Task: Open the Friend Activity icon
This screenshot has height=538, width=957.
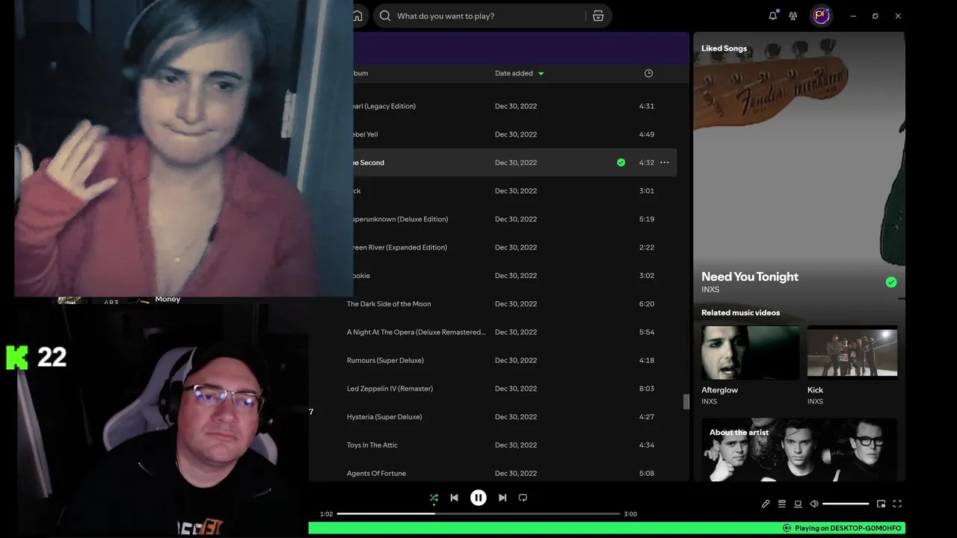Action: pos(793,16)
